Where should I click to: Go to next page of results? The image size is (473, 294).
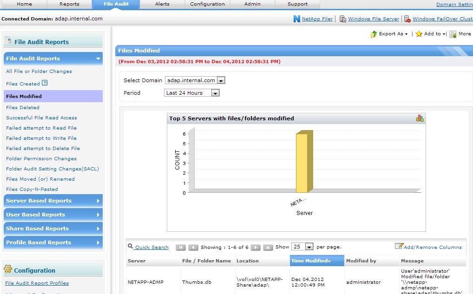click(256, 248)
